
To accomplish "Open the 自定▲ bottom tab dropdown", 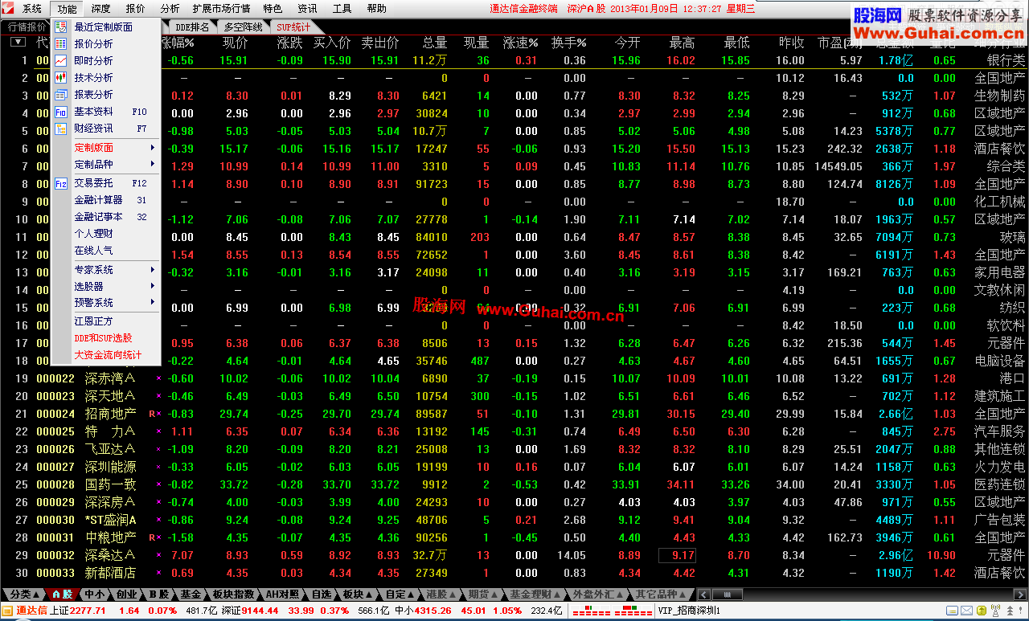I will pos(400,595).
